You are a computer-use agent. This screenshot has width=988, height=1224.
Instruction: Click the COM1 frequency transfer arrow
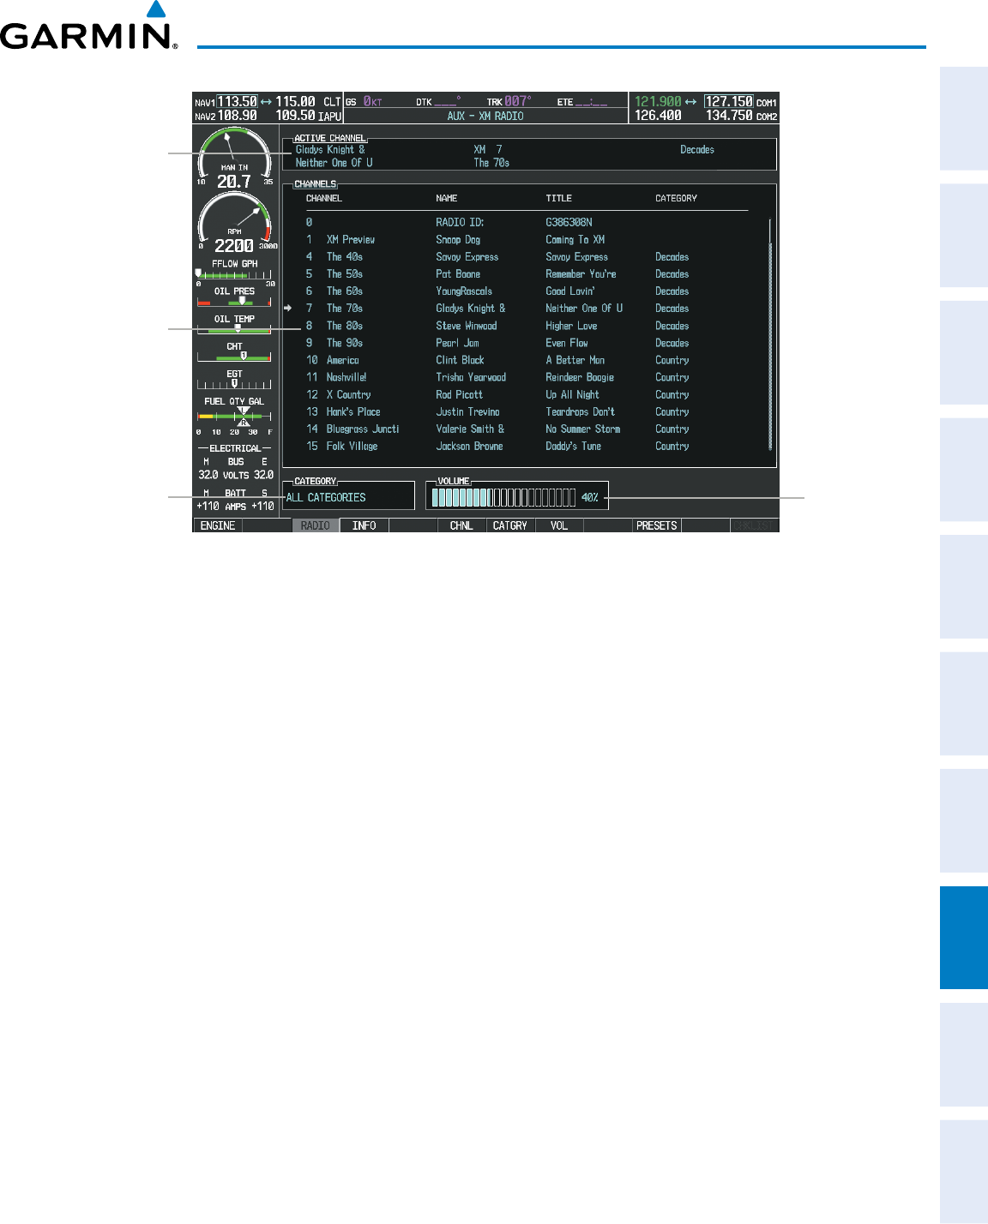(x=691, y=101)
